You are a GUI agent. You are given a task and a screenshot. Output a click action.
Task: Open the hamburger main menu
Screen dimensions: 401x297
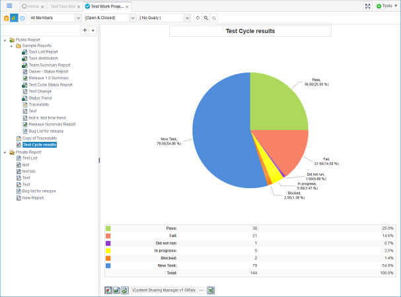coord(9,6)
